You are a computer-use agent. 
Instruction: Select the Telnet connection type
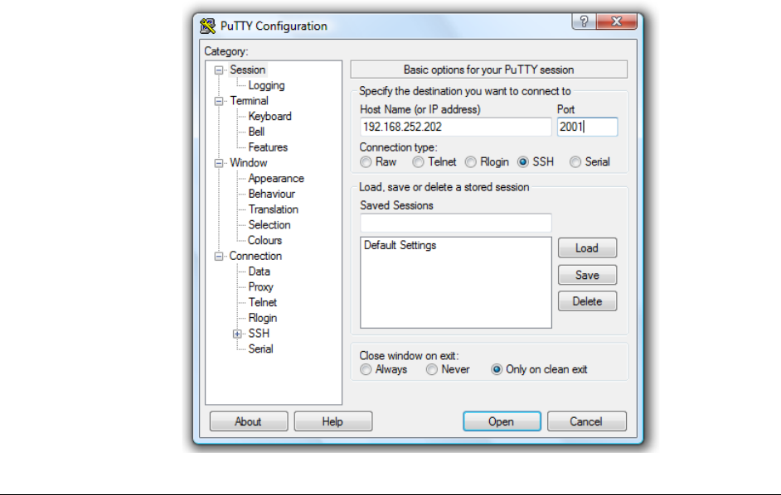[x=419, y=162]
